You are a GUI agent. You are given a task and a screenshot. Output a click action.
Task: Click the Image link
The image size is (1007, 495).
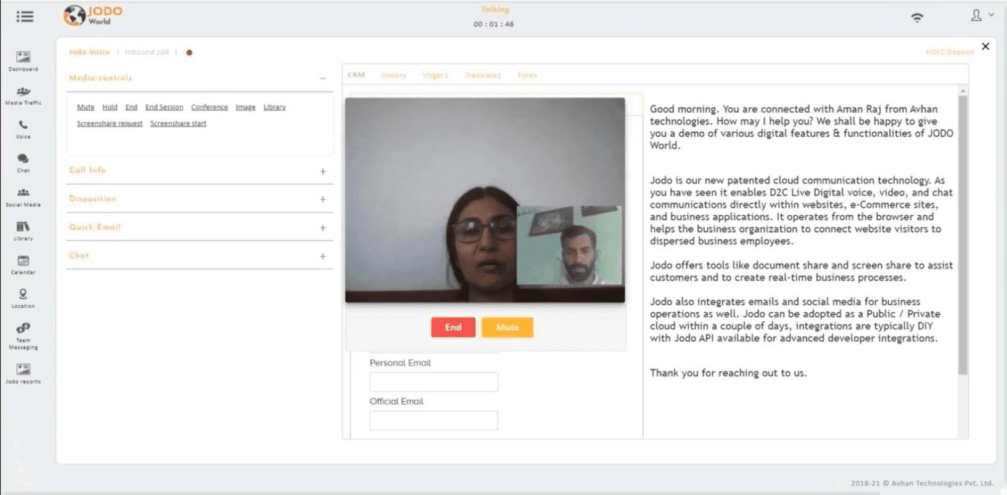[x=246, y=107]
